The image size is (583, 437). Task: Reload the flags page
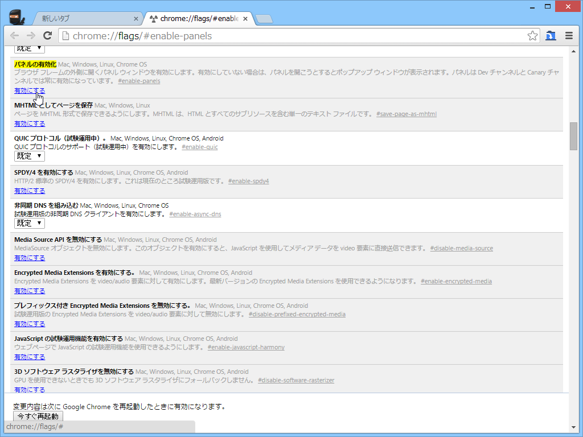tap(47, 35)
